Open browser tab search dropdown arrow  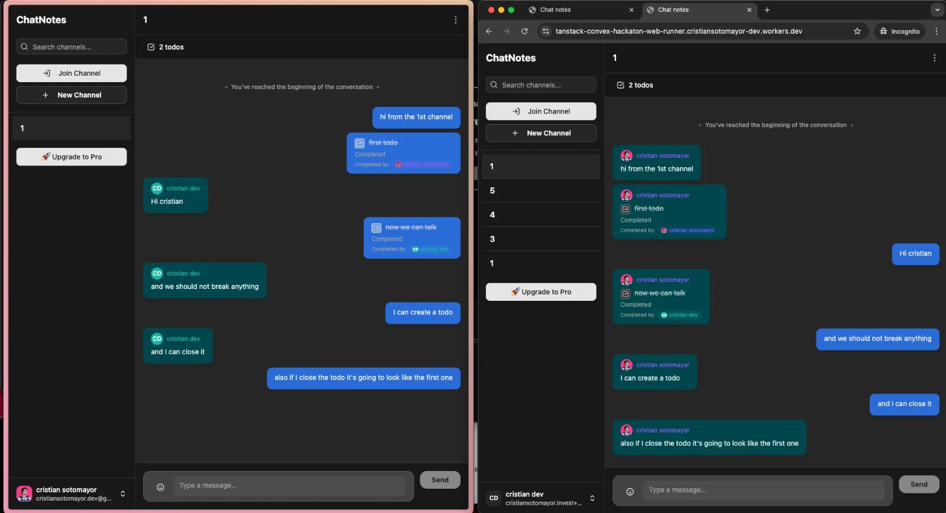click(937, 9)
